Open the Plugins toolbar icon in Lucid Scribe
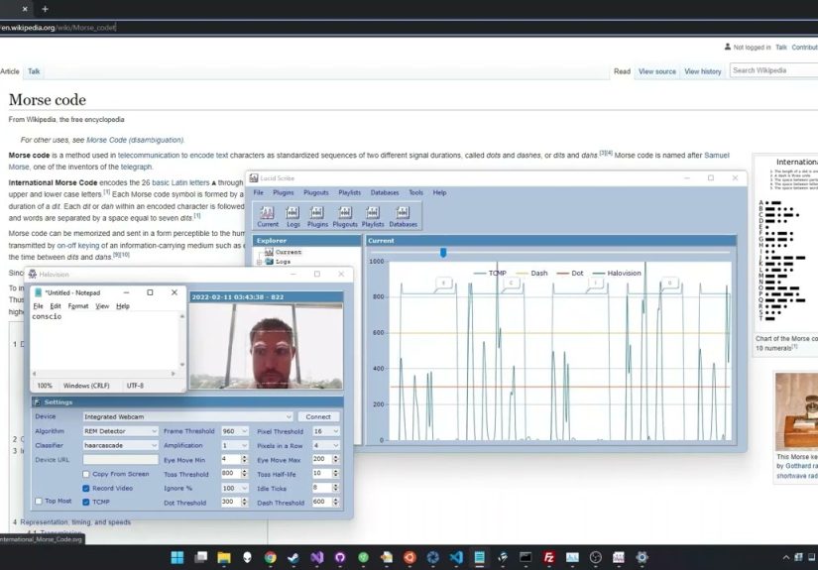 tap(317, 216)
